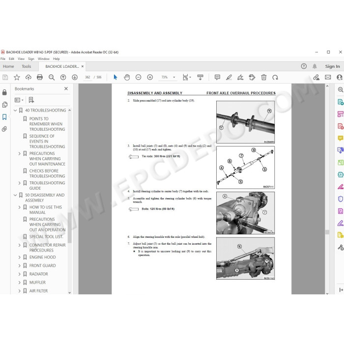Open the zoom level dropdown
The height and width of the screenshot is (344, 344).
[174, 77]
